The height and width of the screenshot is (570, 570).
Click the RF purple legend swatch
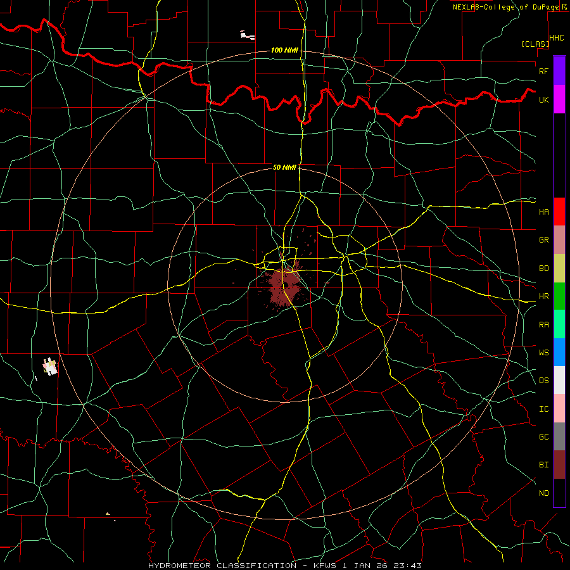coord(559,71)
